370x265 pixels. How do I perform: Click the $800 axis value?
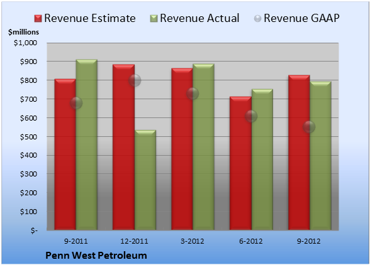point(28,80)
